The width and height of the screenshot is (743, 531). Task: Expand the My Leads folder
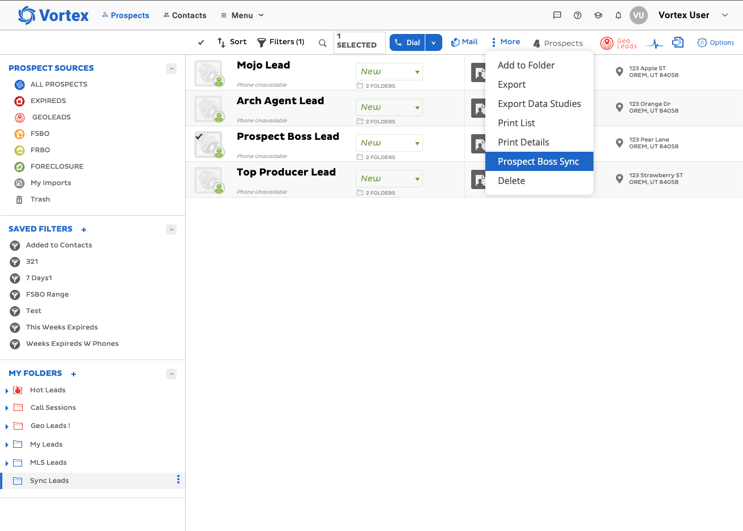pos(7,445)
